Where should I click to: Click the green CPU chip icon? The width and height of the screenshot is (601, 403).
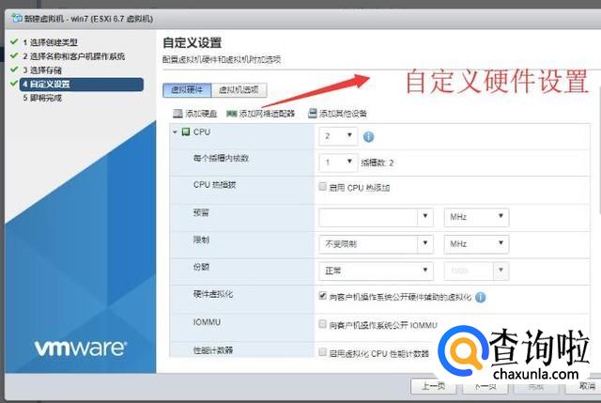[186, 132]
